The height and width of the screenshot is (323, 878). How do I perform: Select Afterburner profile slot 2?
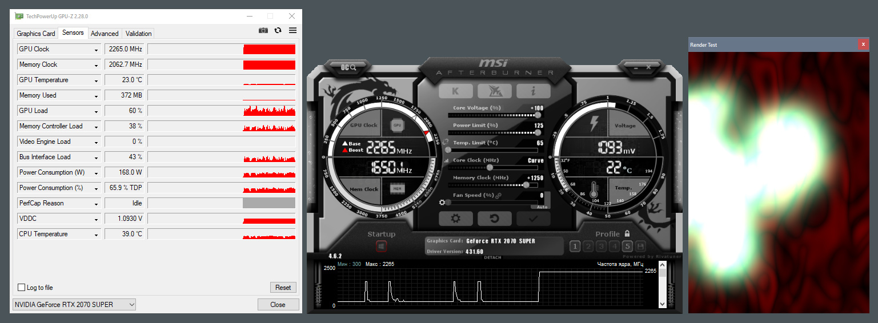588,247
